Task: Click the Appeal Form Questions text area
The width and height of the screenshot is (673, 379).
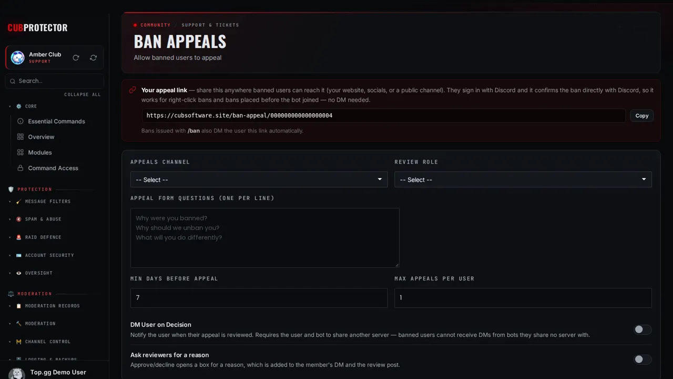Action: (265, 238)
